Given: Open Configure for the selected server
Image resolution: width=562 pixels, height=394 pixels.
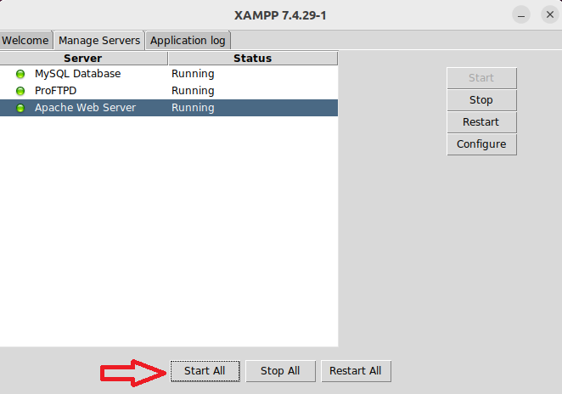Looking at the screenshot, I should 481,144.
